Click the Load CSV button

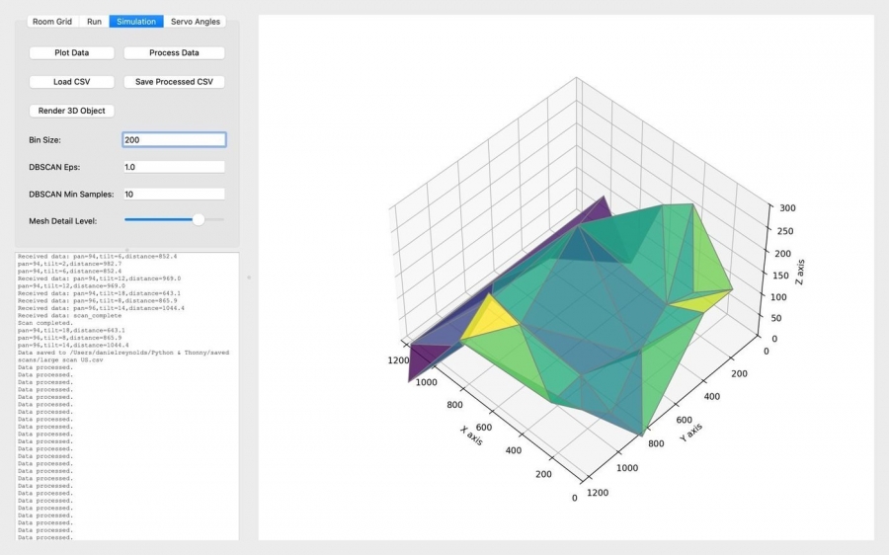(x=71, y=82)
